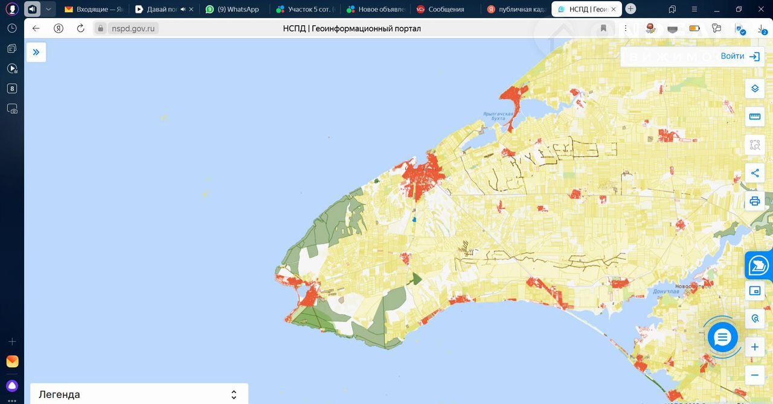773x404 pixels.
Task: Zoom in using the plus button
Action: coord(754,347)
